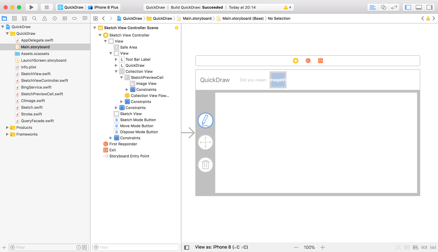The width and height of the screenshot is (438, 252).
Task: Open the Breakpoint navigator icon
Action: click(x=75, y=18)
